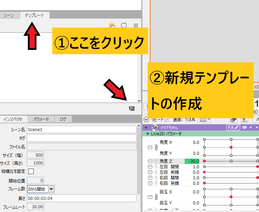Click the シーン名 field containing Scene1

pos(82,129)
